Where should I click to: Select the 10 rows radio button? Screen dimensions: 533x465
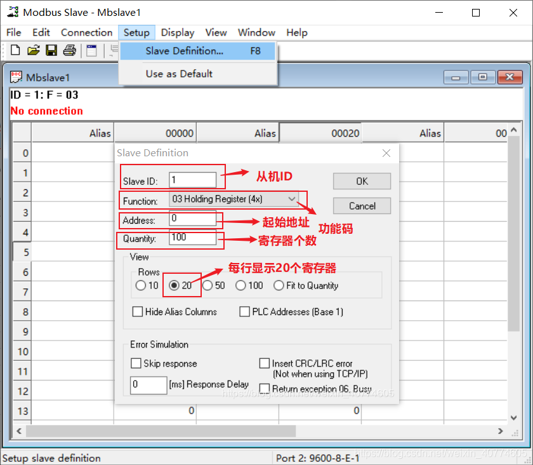141,285
